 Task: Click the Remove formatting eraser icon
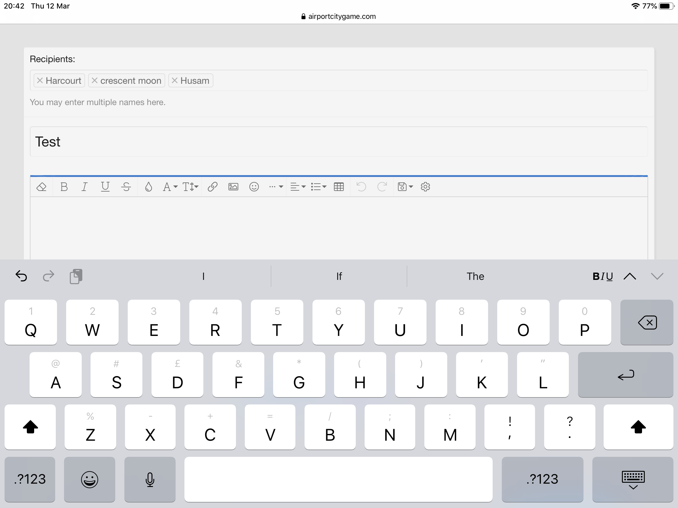coord(41,186)
